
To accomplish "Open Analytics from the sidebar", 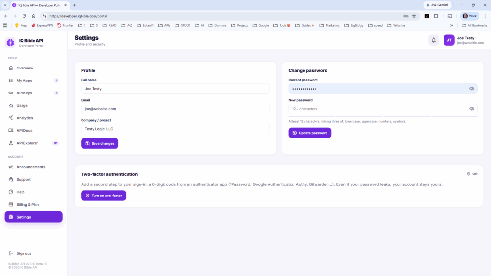I will [x=34, y=118].
